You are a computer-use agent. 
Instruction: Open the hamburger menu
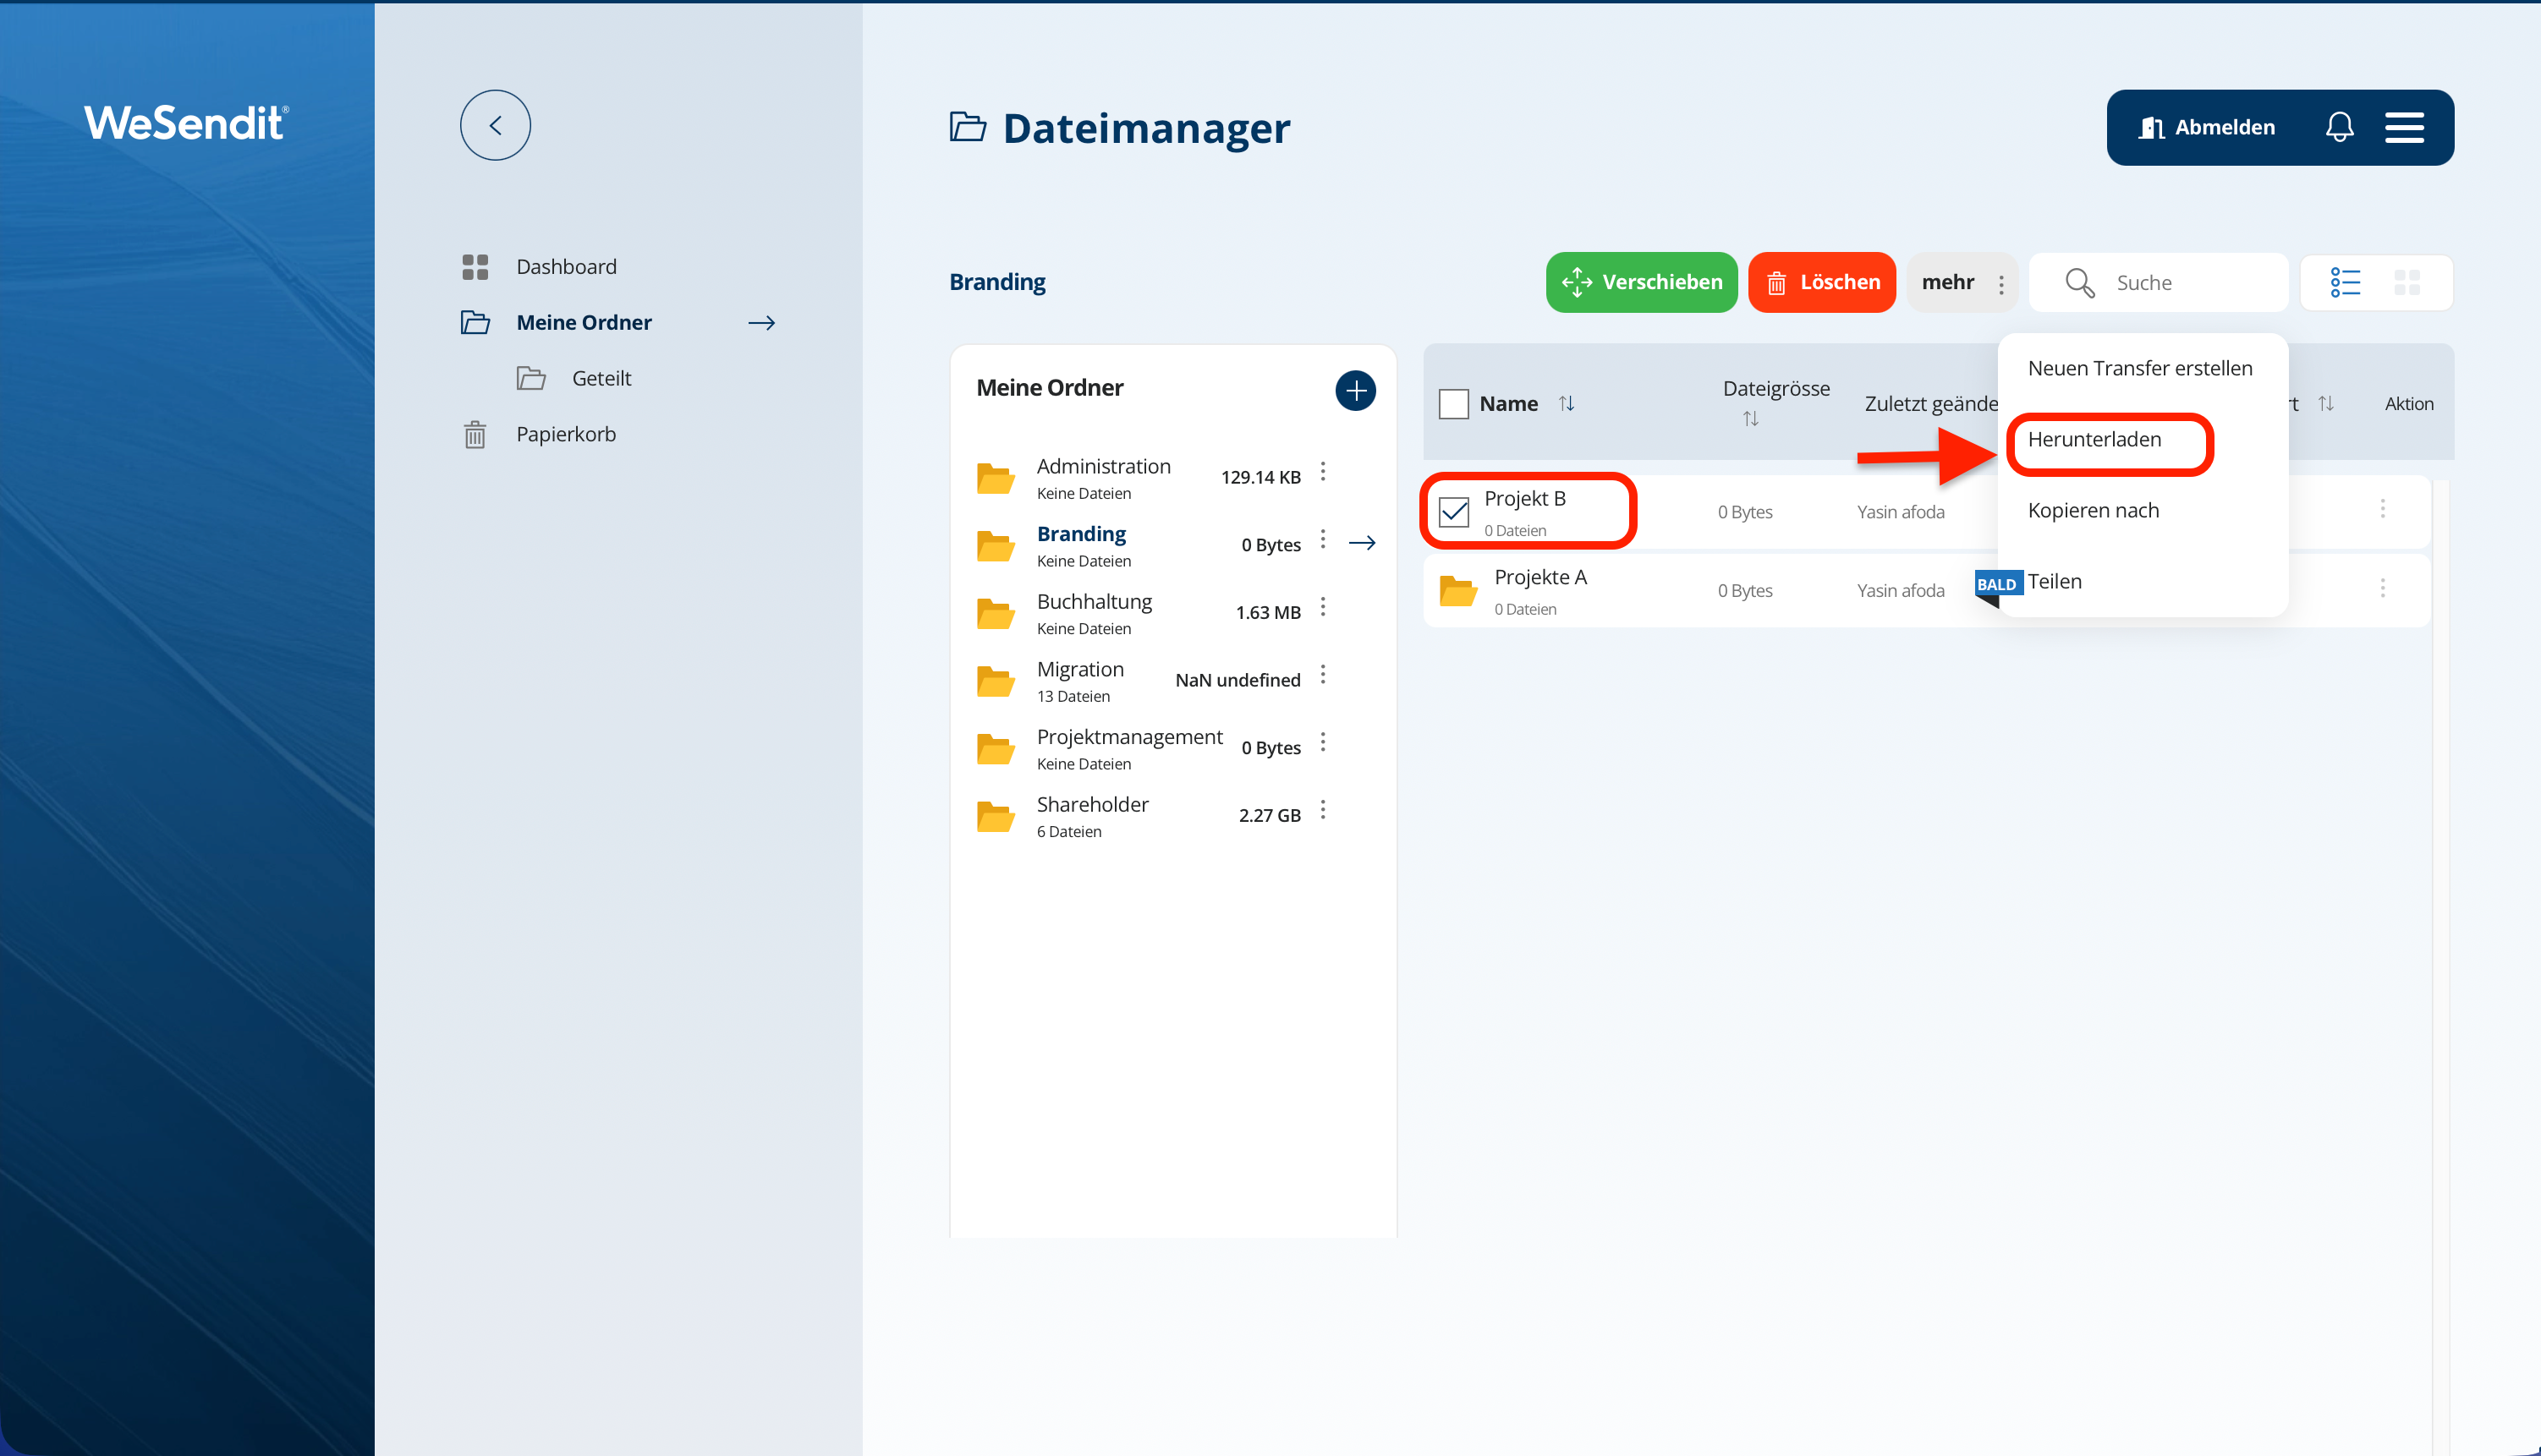click(2404, 127)
